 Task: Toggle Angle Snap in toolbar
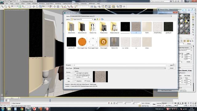pyautogui.click(x=65, y=6)
